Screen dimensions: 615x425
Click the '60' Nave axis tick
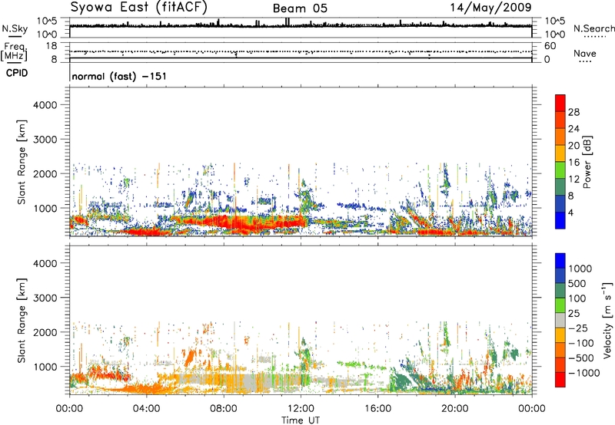550,46
